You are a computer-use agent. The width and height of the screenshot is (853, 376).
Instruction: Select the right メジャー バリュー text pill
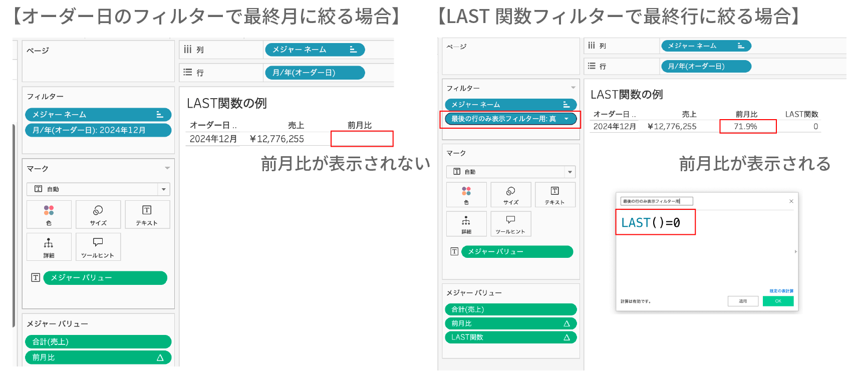517,252
